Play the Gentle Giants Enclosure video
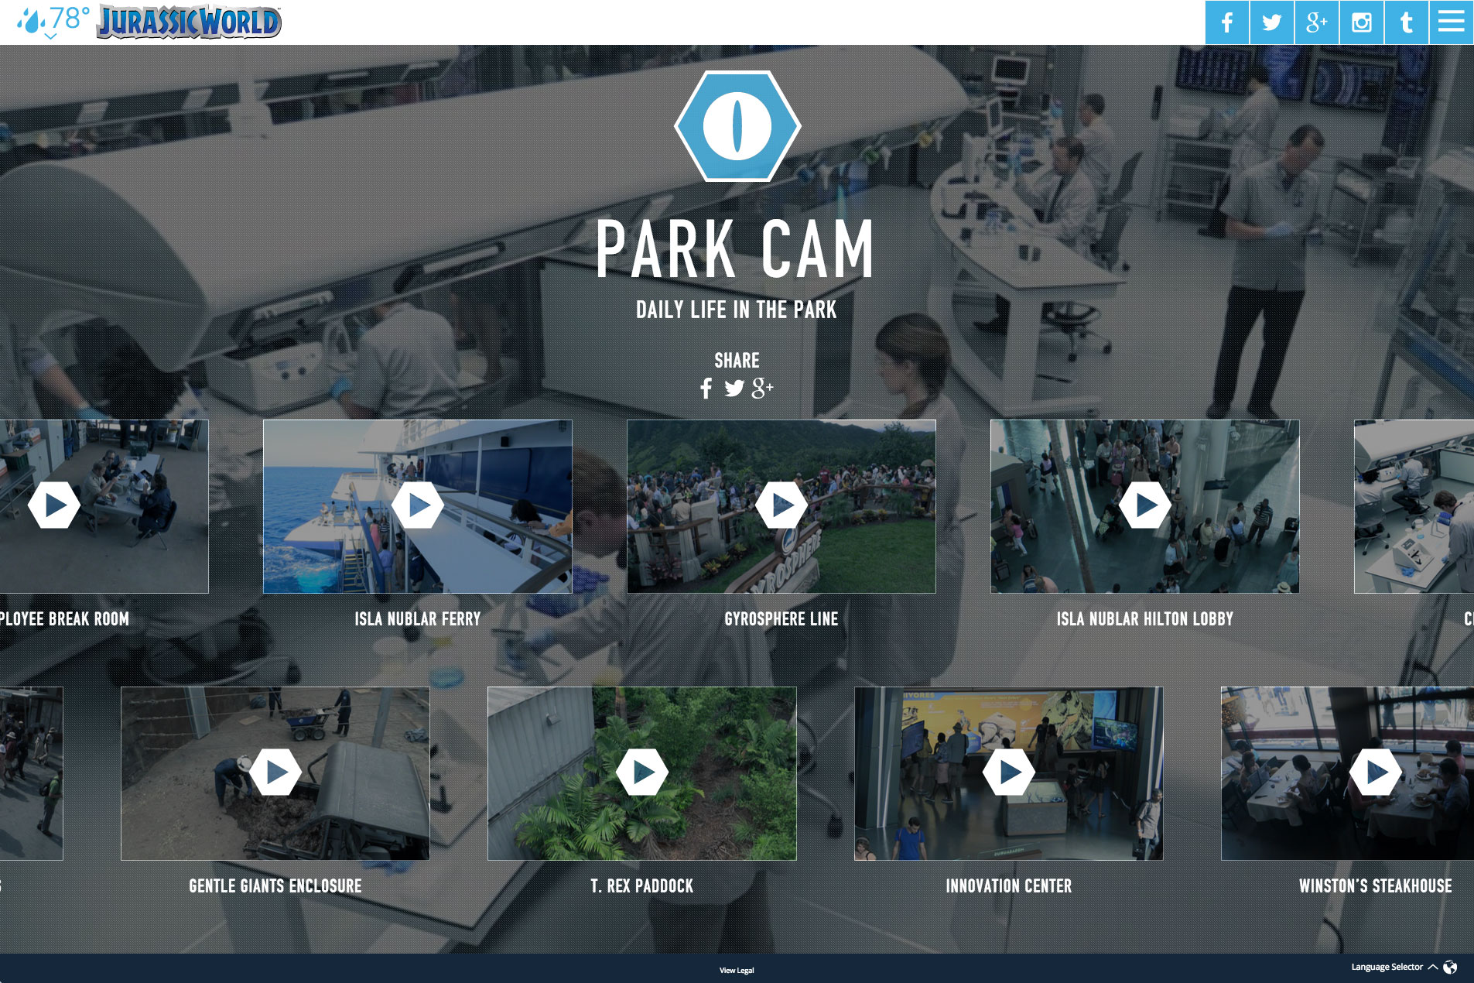1474x983 pixels. [275, 772]
